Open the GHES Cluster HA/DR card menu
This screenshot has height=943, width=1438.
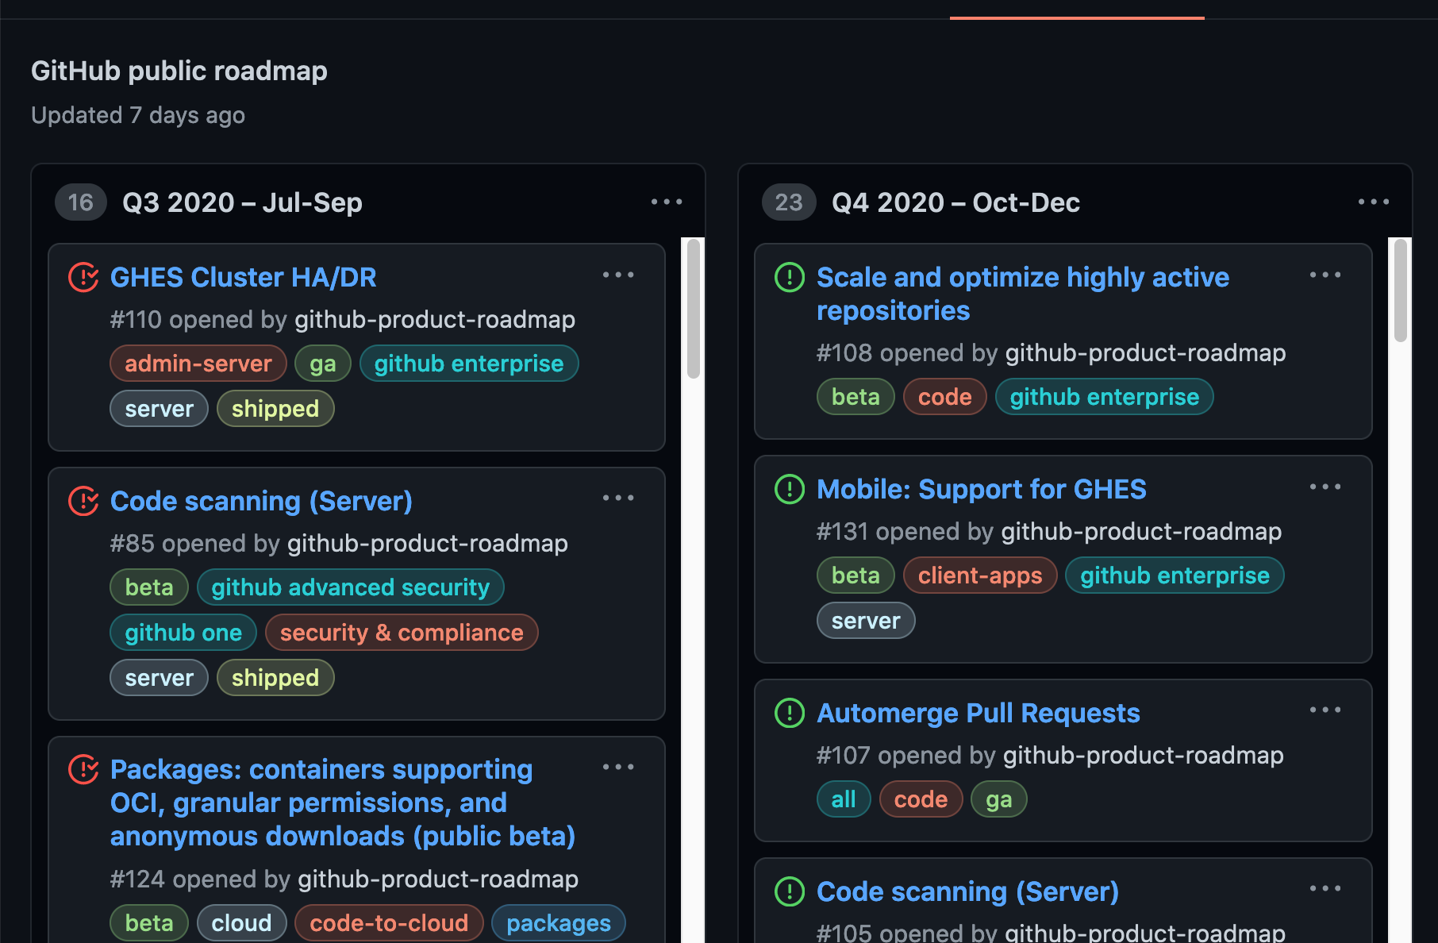click(618, 275)
